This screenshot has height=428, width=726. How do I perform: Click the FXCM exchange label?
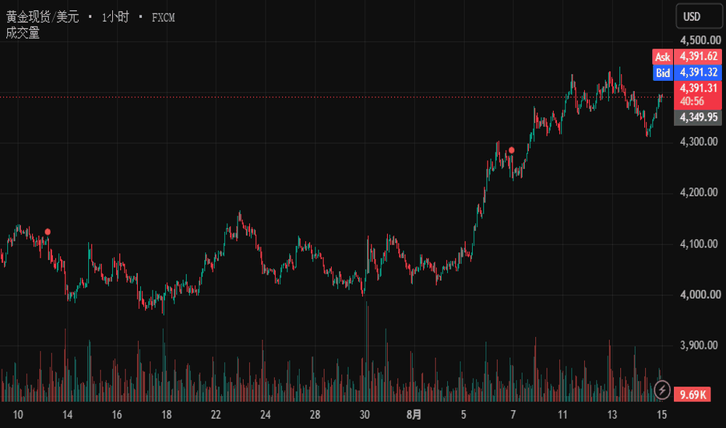tap(164, 18)
